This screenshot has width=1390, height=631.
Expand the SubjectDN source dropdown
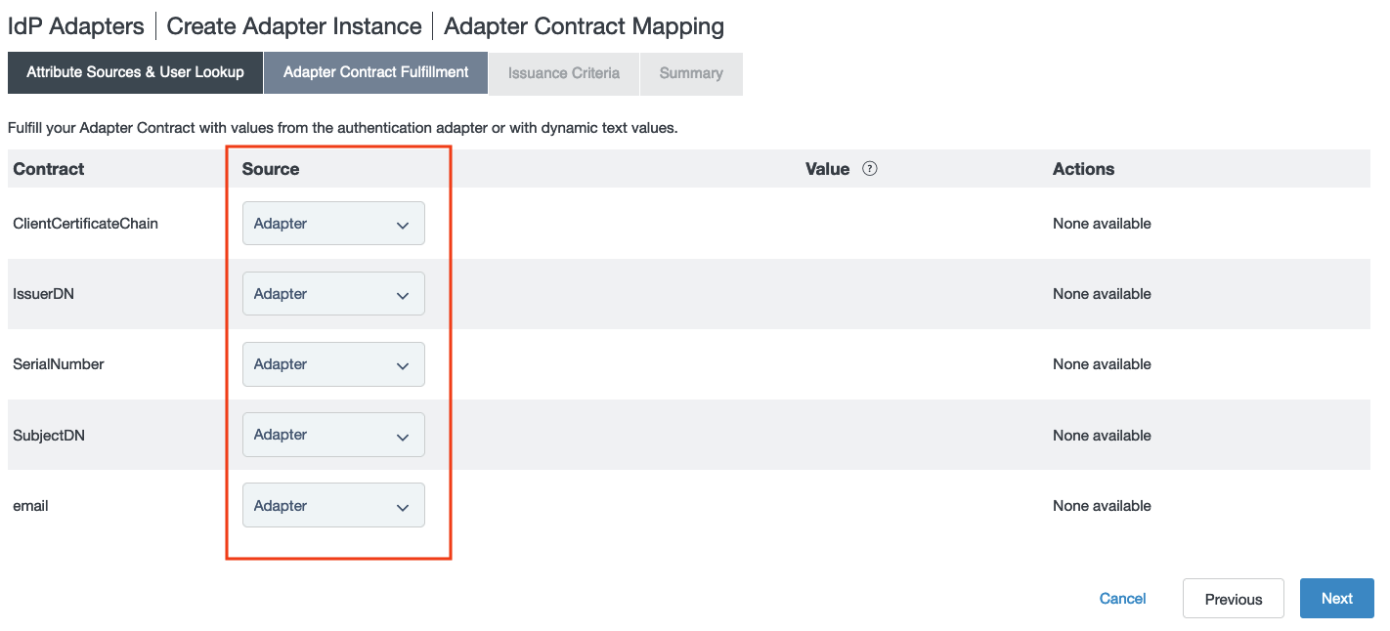[x=333, y=435]
